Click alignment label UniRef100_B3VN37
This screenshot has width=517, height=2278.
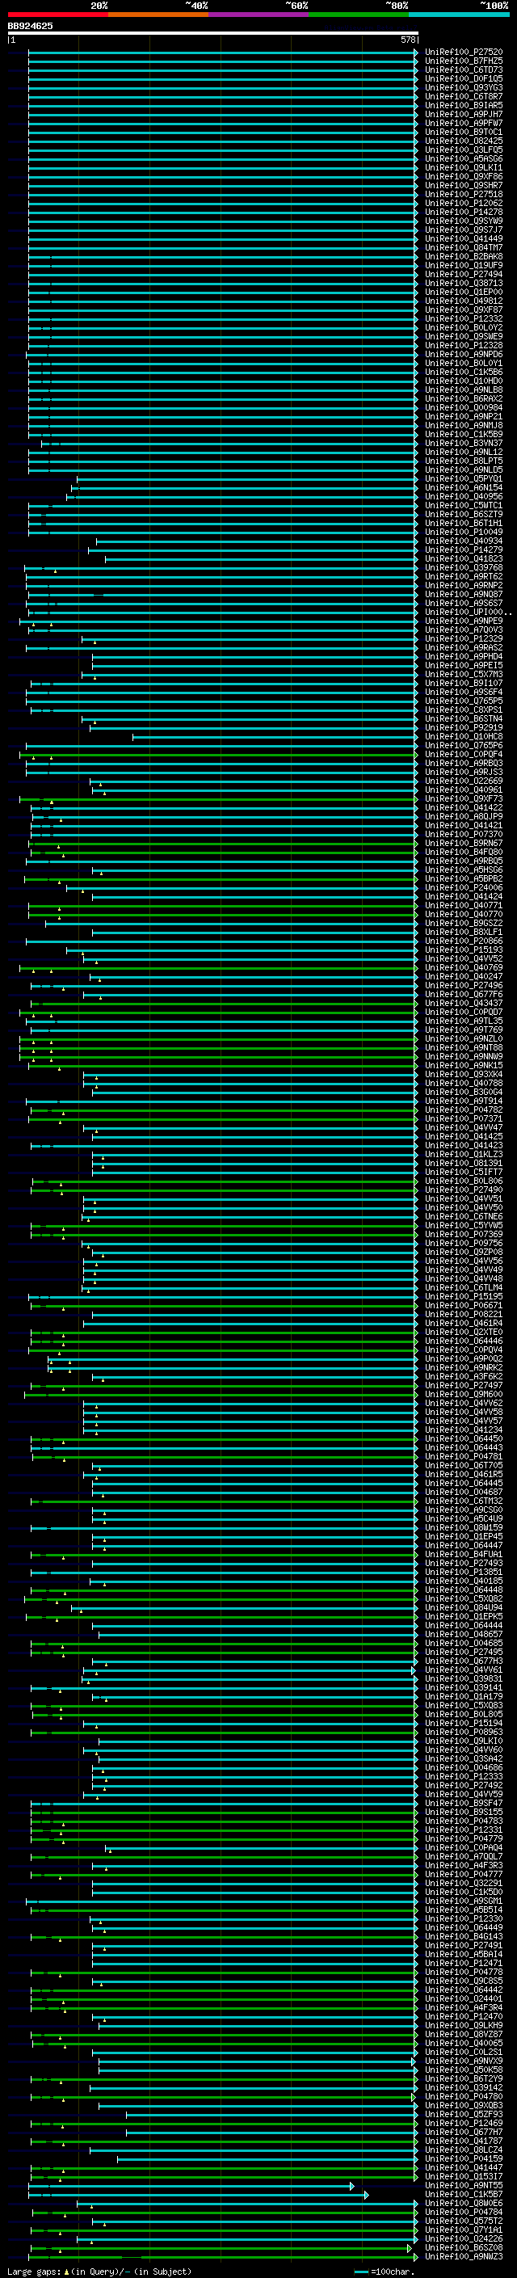coord(464,444)
